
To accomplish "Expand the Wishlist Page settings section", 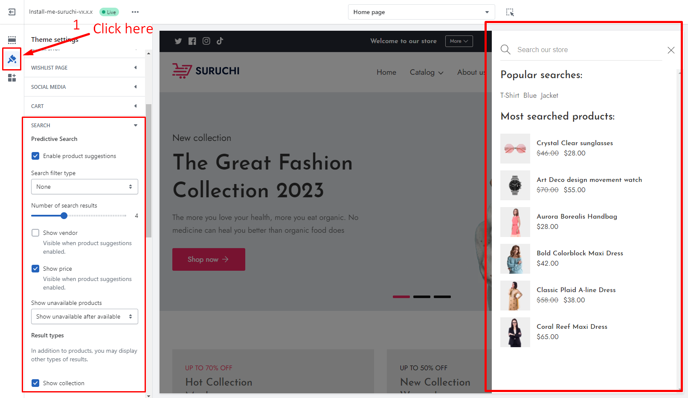I will (84, 67).
